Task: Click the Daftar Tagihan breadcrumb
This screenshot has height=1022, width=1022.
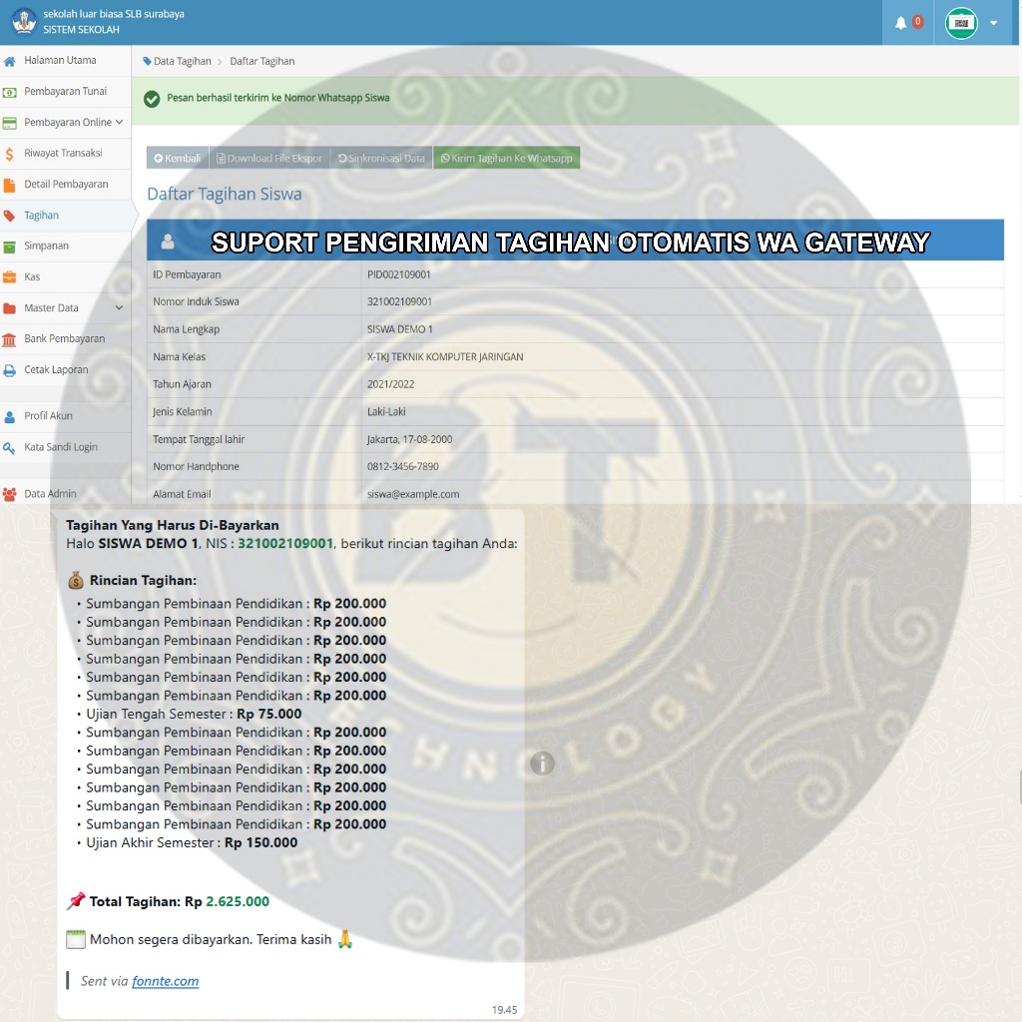Action: coord(262,61)
